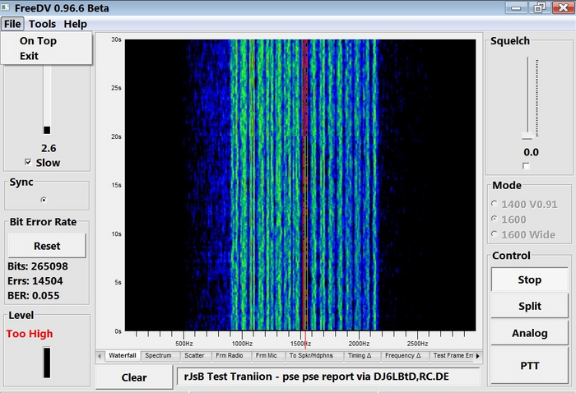Show the Frequency Δ tab
Image resolution: width=576 pixels, height=393 pixels.
[x=403, y=355]
